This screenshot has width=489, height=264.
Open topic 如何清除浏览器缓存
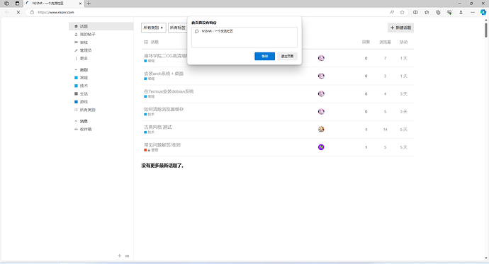point(164,109)
